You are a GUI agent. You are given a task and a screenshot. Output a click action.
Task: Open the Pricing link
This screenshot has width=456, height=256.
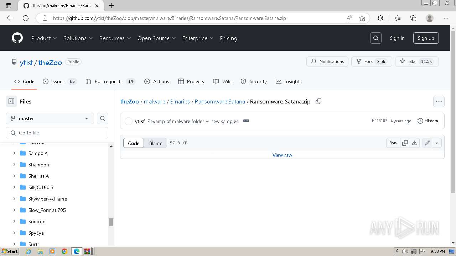228,38
